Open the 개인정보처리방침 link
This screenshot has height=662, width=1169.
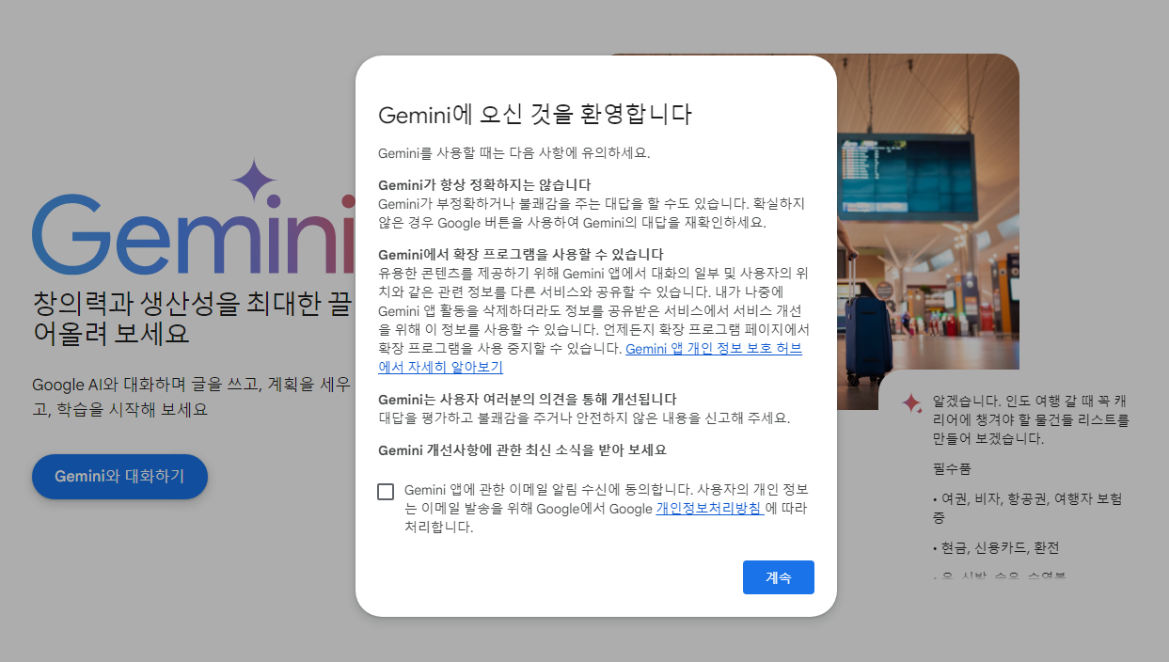[709, 509]
